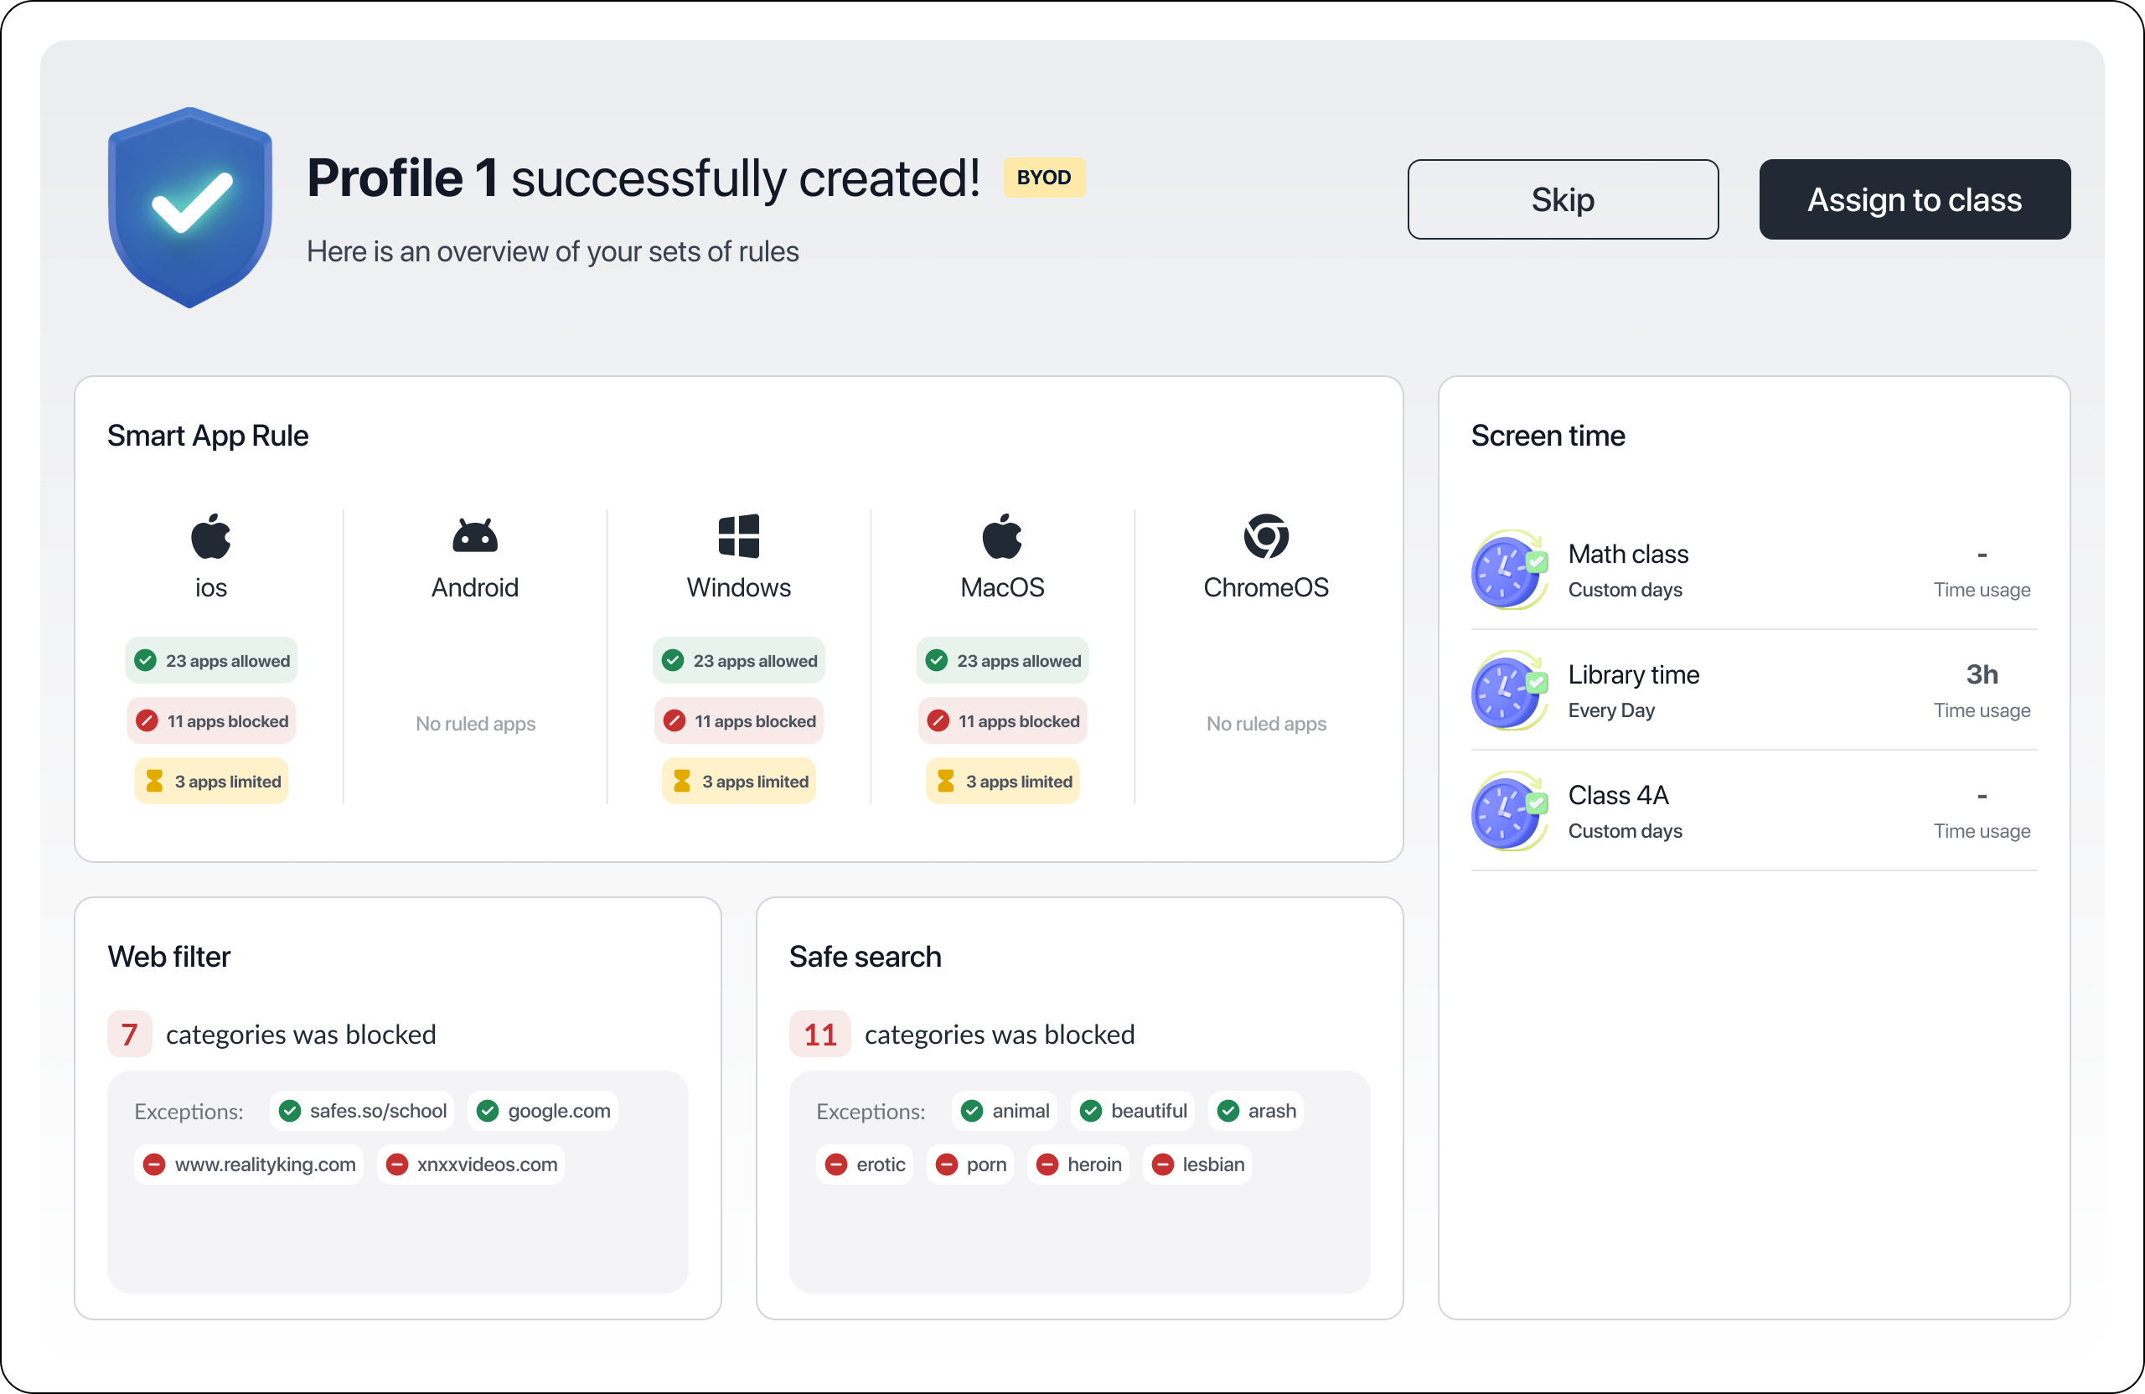Open MacOS 3 apps limited chip
This screenshot has width=2145, height=1394.
1002,782
